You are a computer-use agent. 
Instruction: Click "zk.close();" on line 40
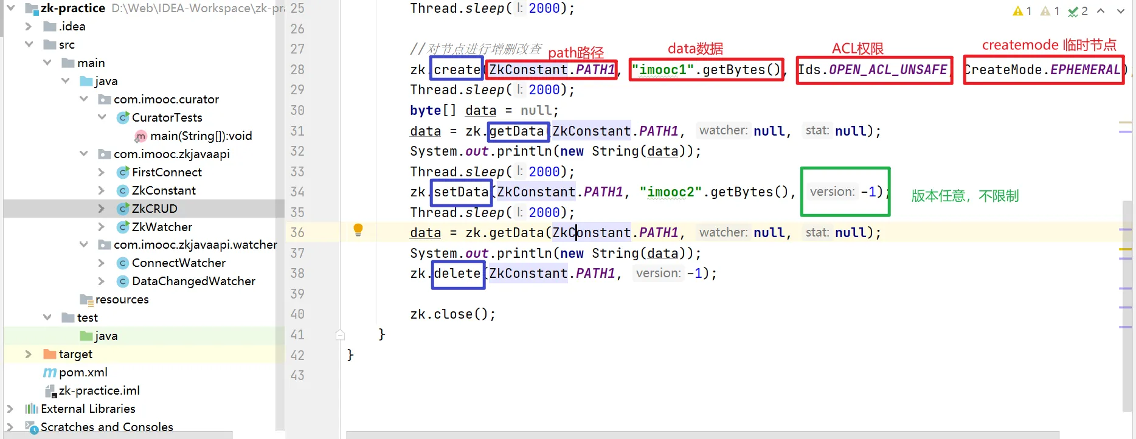click(453, 314)
